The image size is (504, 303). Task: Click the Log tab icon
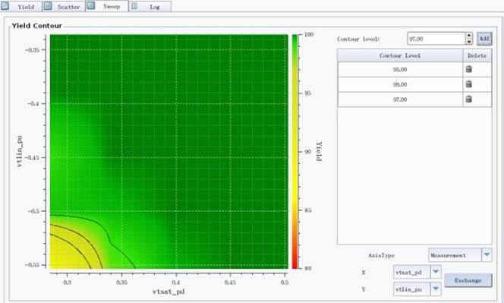(x=134, y=6)
